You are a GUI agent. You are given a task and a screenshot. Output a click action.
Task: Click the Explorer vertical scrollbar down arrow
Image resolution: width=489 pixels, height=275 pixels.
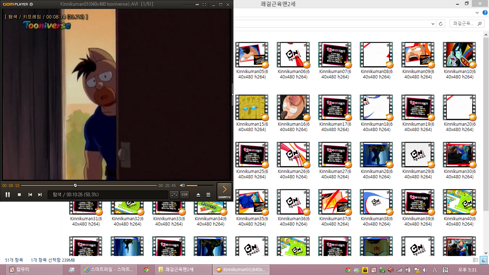click(486, 253)
